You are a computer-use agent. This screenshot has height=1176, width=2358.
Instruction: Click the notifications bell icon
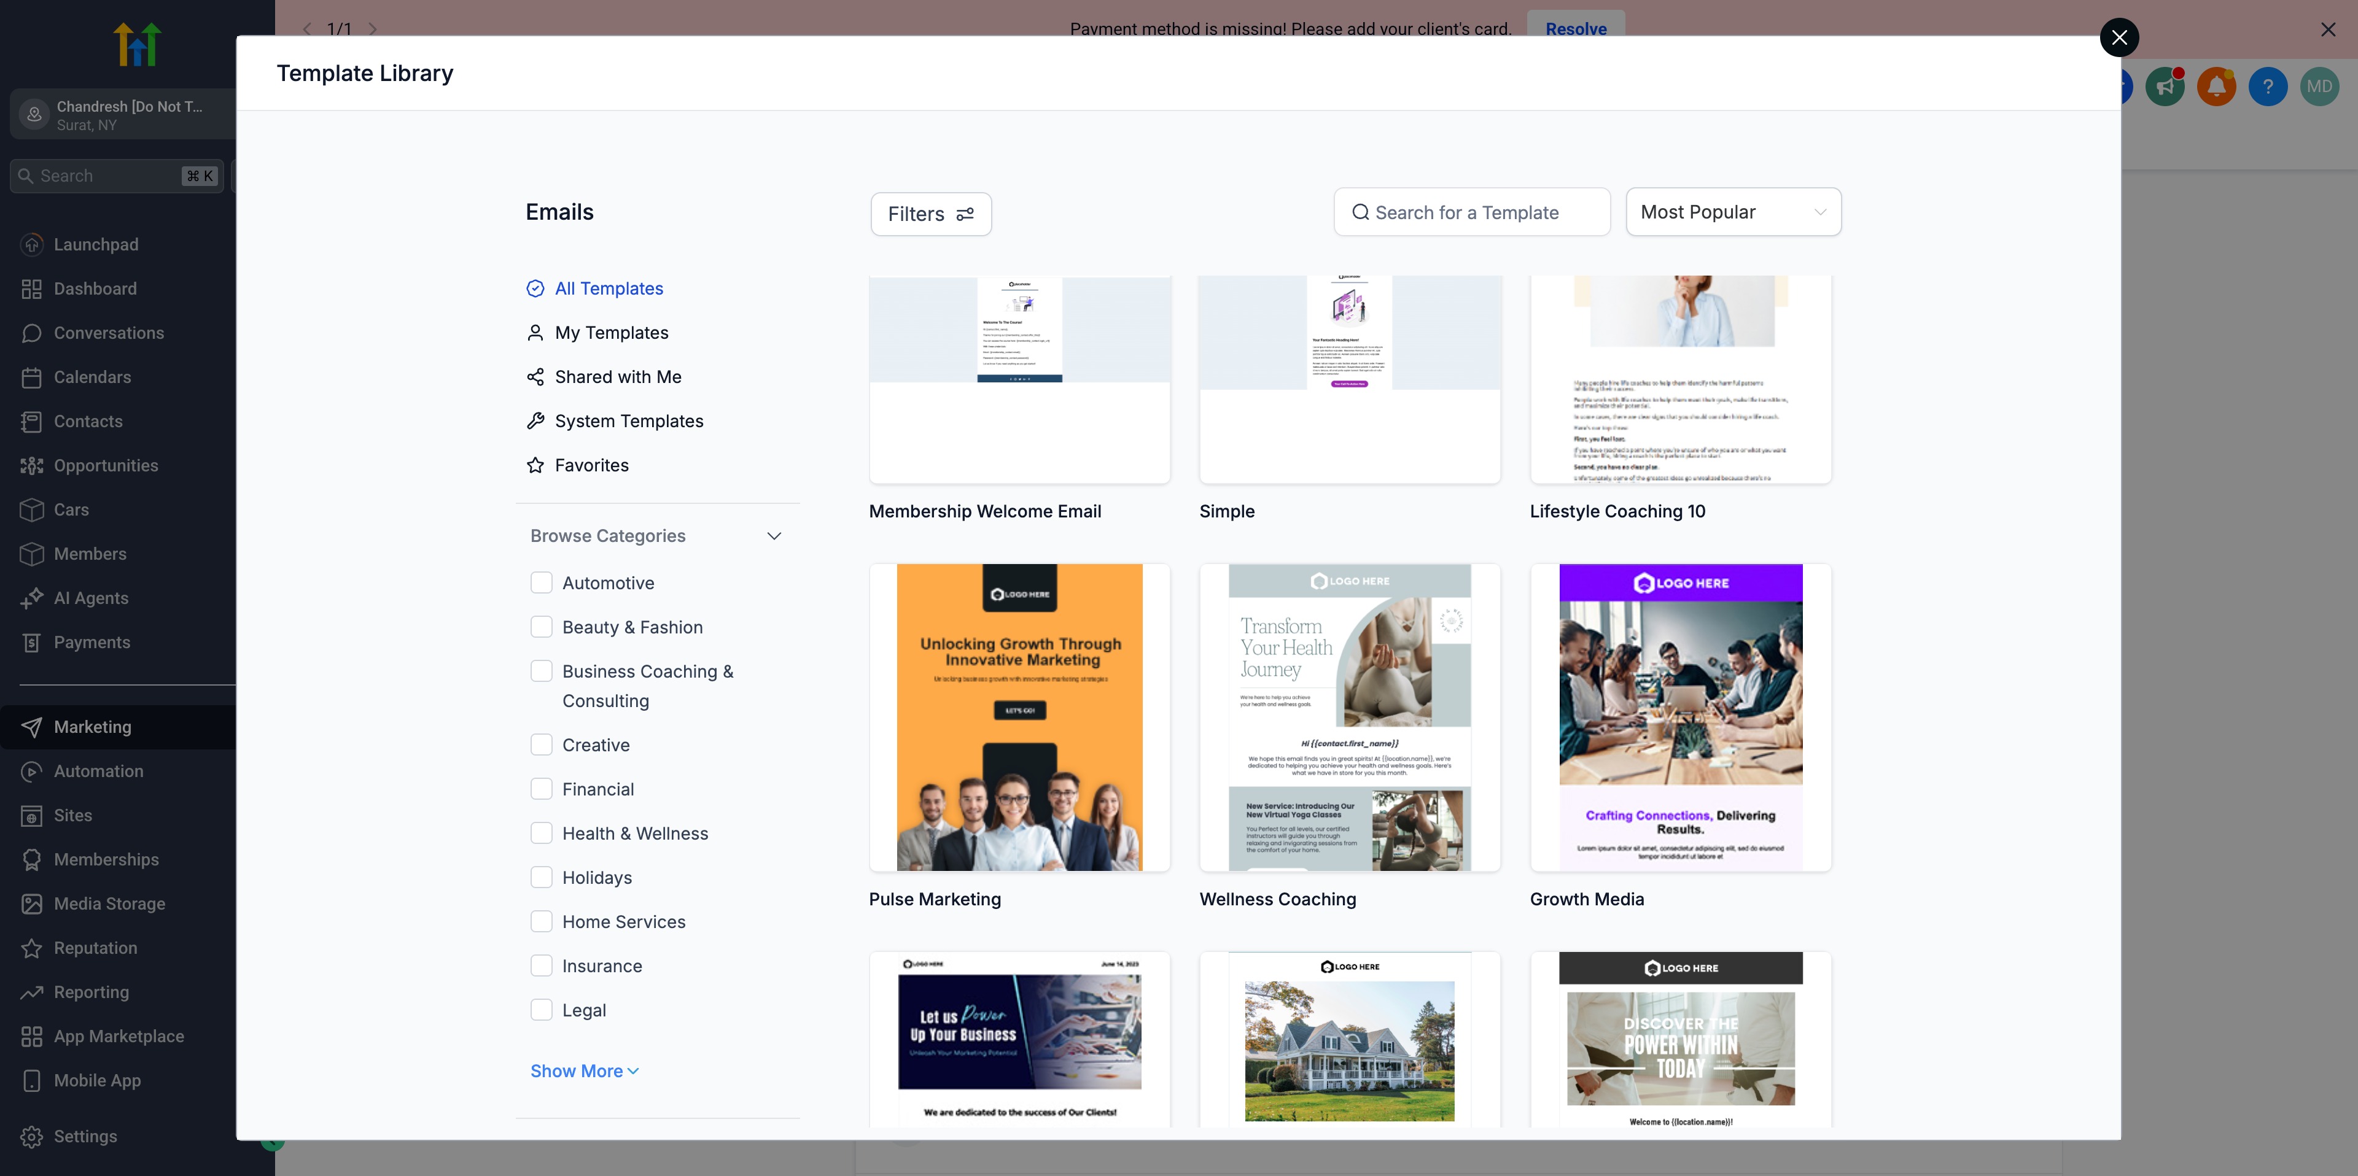click(x=2216, y=87)
